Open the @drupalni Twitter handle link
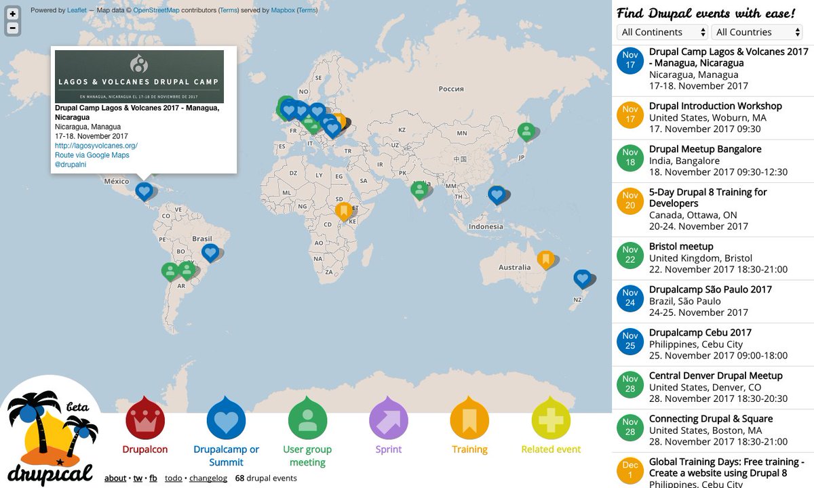 [x=71, y=165]
